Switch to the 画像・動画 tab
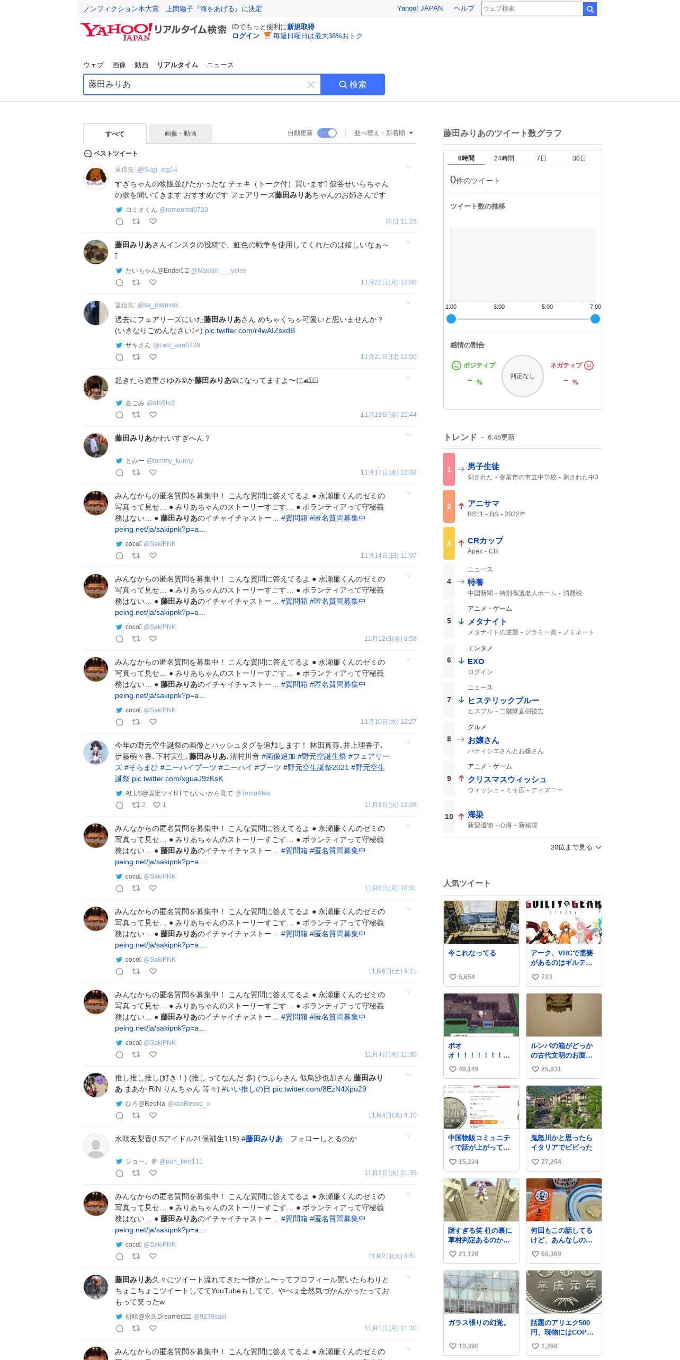Image resolution: width=680 pixels, height=1360 pixels. pos(181,133)
